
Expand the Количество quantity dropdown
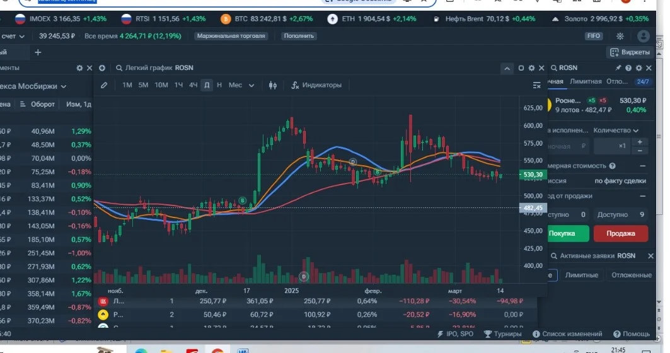(x=616, y=130)
